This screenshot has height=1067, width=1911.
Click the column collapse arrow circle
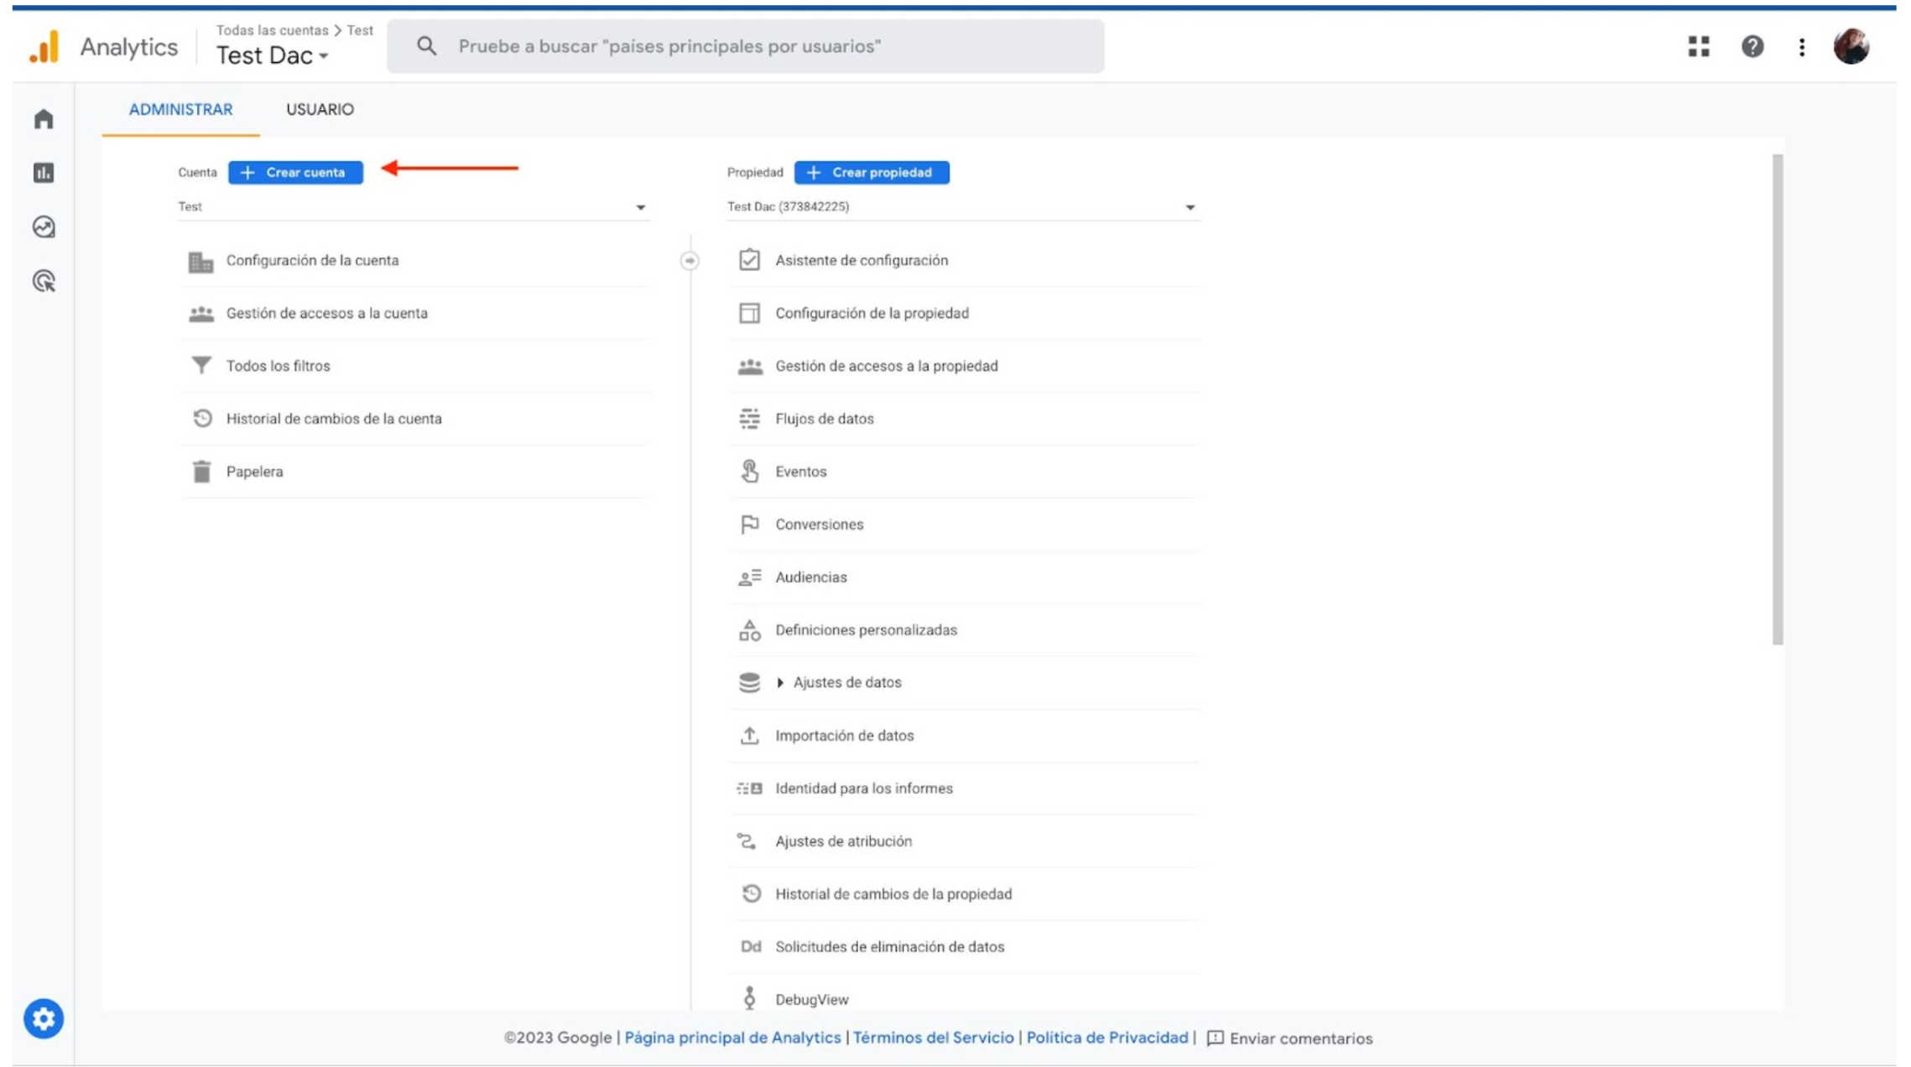tap(690, 261)
